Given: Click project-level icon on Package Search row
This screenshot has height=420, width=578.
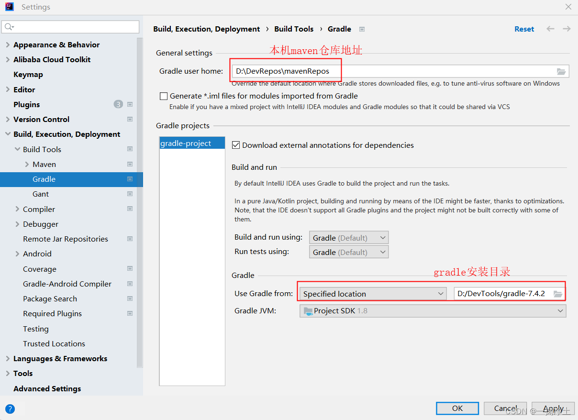Looking at the screenshot, I should pos(130,298).
